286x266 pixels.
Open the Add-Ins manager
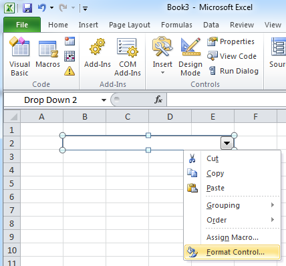[98, 53]
